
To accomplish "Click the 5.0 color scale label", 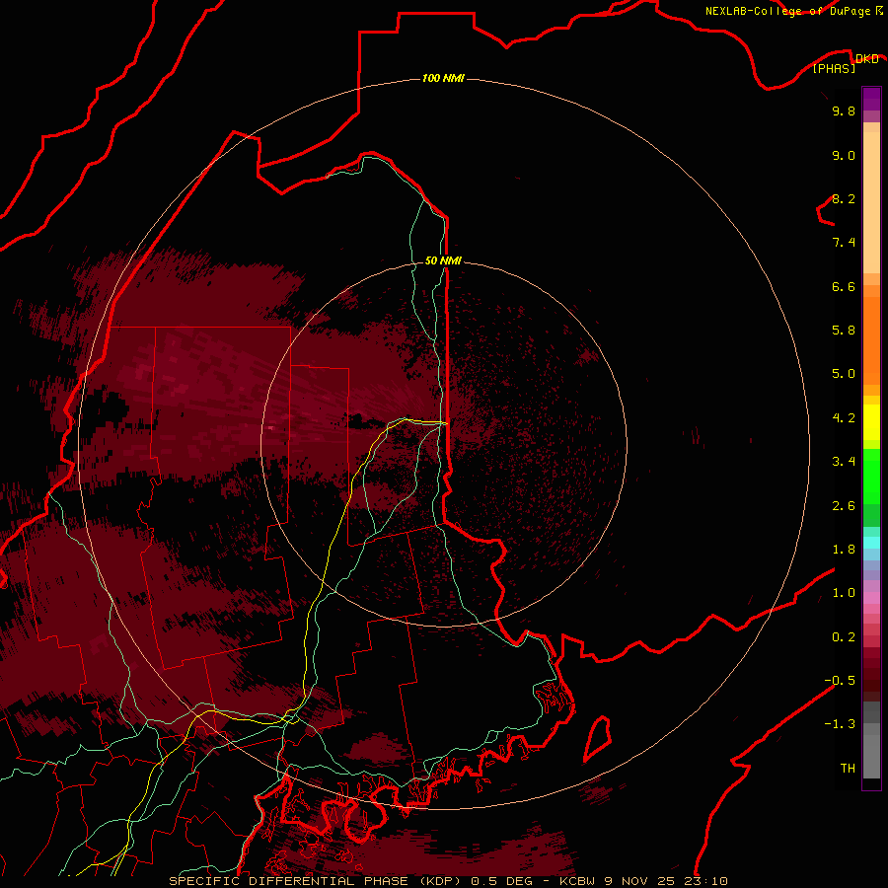I will coord(844,374).
